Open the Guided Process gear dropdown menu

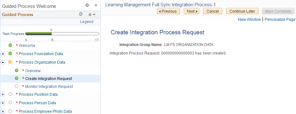point(92,14)
